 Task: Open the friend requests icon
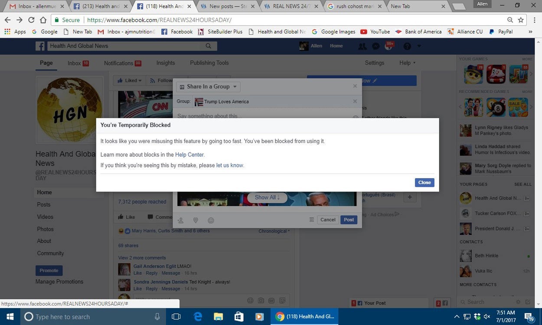pyautogui.click(x=362, y=46)
